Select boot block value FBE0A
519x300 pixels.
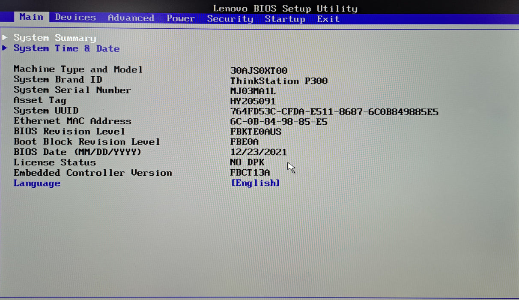click(244, 142)
